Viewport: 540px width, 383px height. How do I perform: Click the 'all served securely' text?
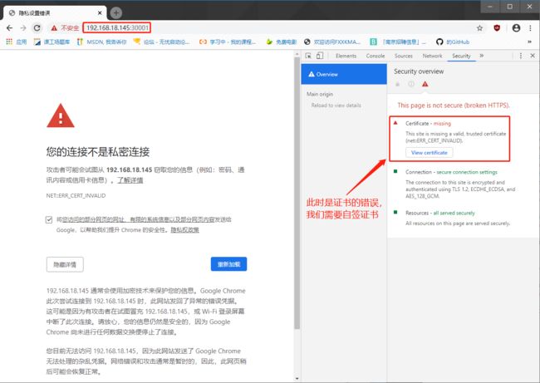(x=454, y=213)
